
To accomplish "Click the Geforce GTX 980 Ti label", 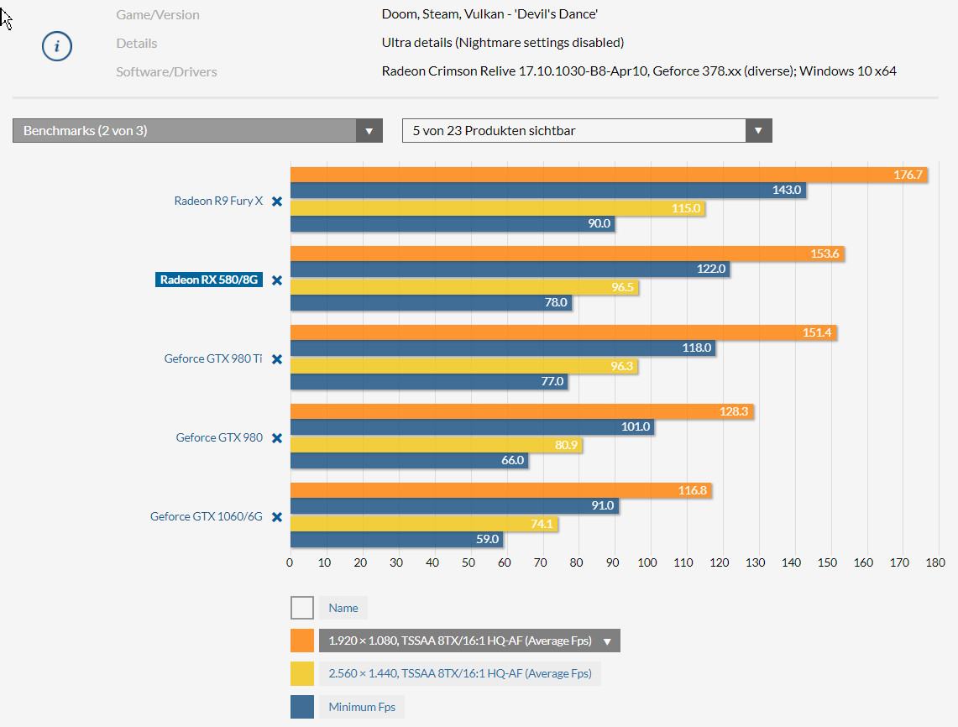I will click(x=213, y=358).
